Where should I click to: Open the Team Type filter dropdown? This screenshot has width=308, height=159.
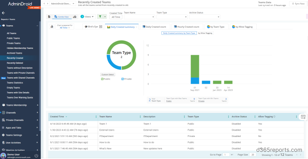[x=172, y=17]
